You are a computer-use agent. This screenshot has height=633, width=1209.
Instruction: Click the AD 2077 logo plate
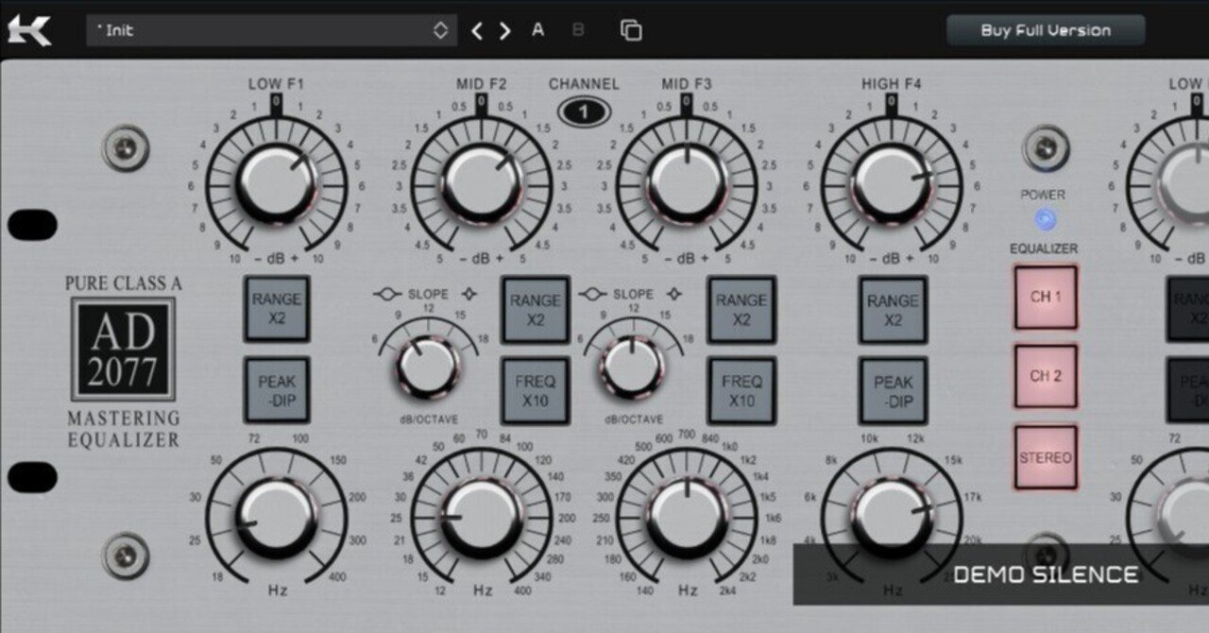click(124, 350)
